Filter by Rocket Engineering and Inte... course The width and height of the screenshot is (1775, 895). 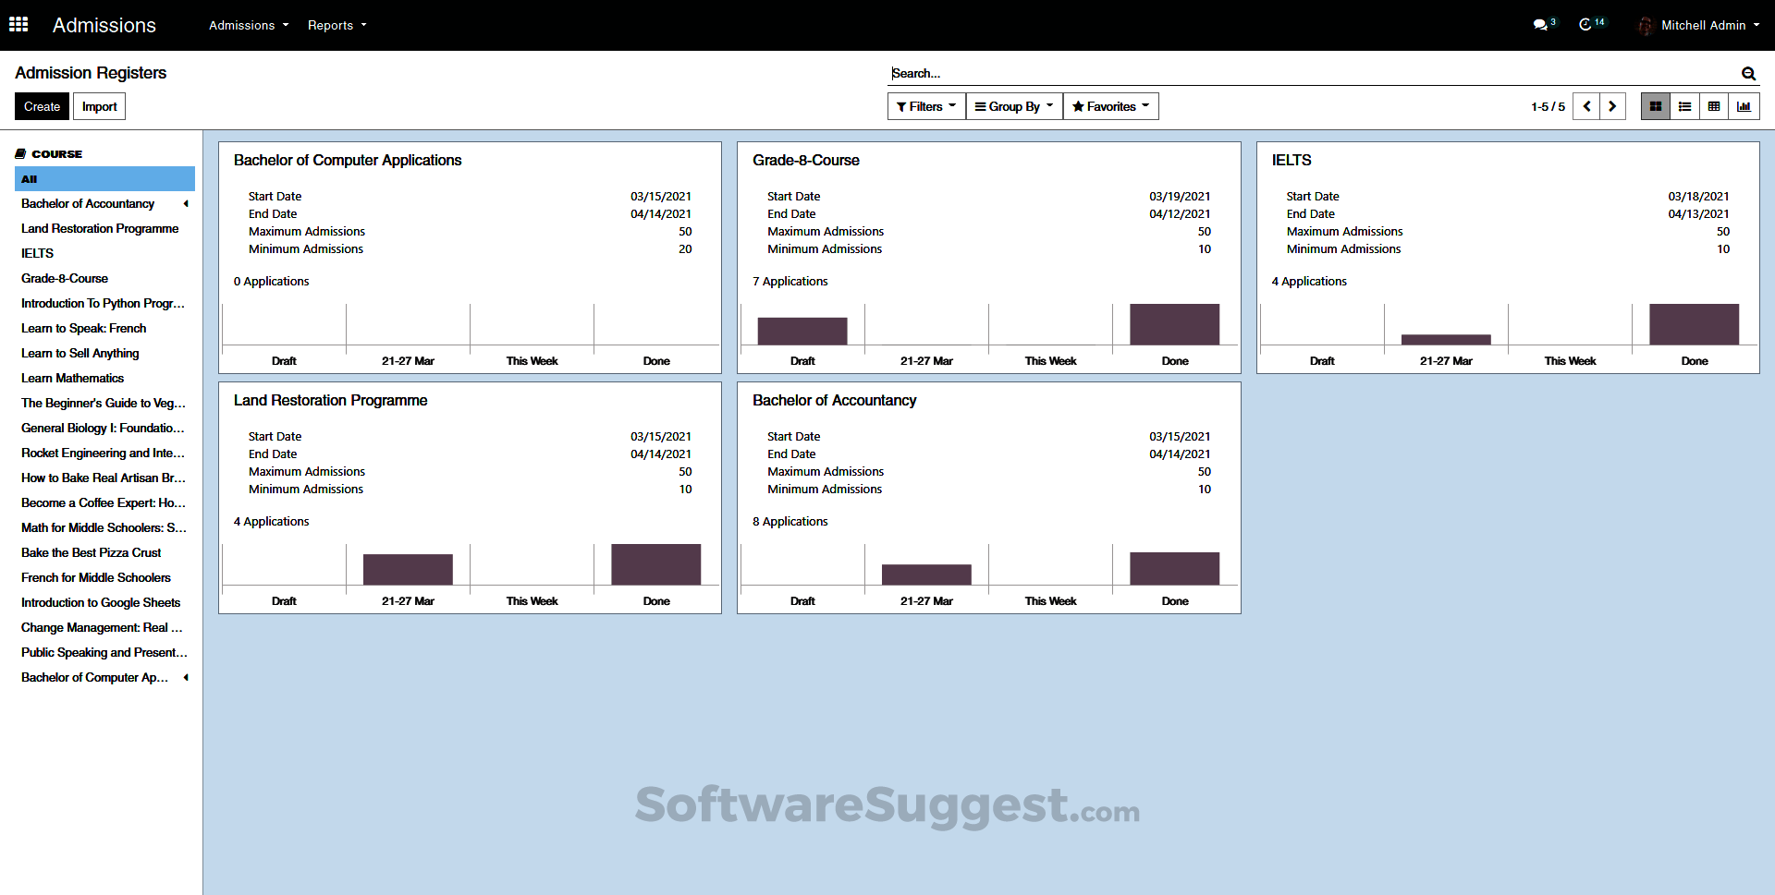coord(103,453)
